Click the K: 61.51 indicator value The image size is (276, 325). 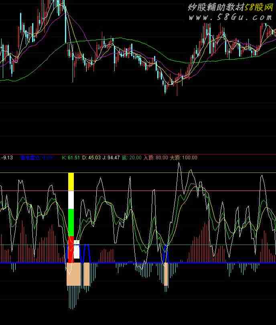pos(71,158)
